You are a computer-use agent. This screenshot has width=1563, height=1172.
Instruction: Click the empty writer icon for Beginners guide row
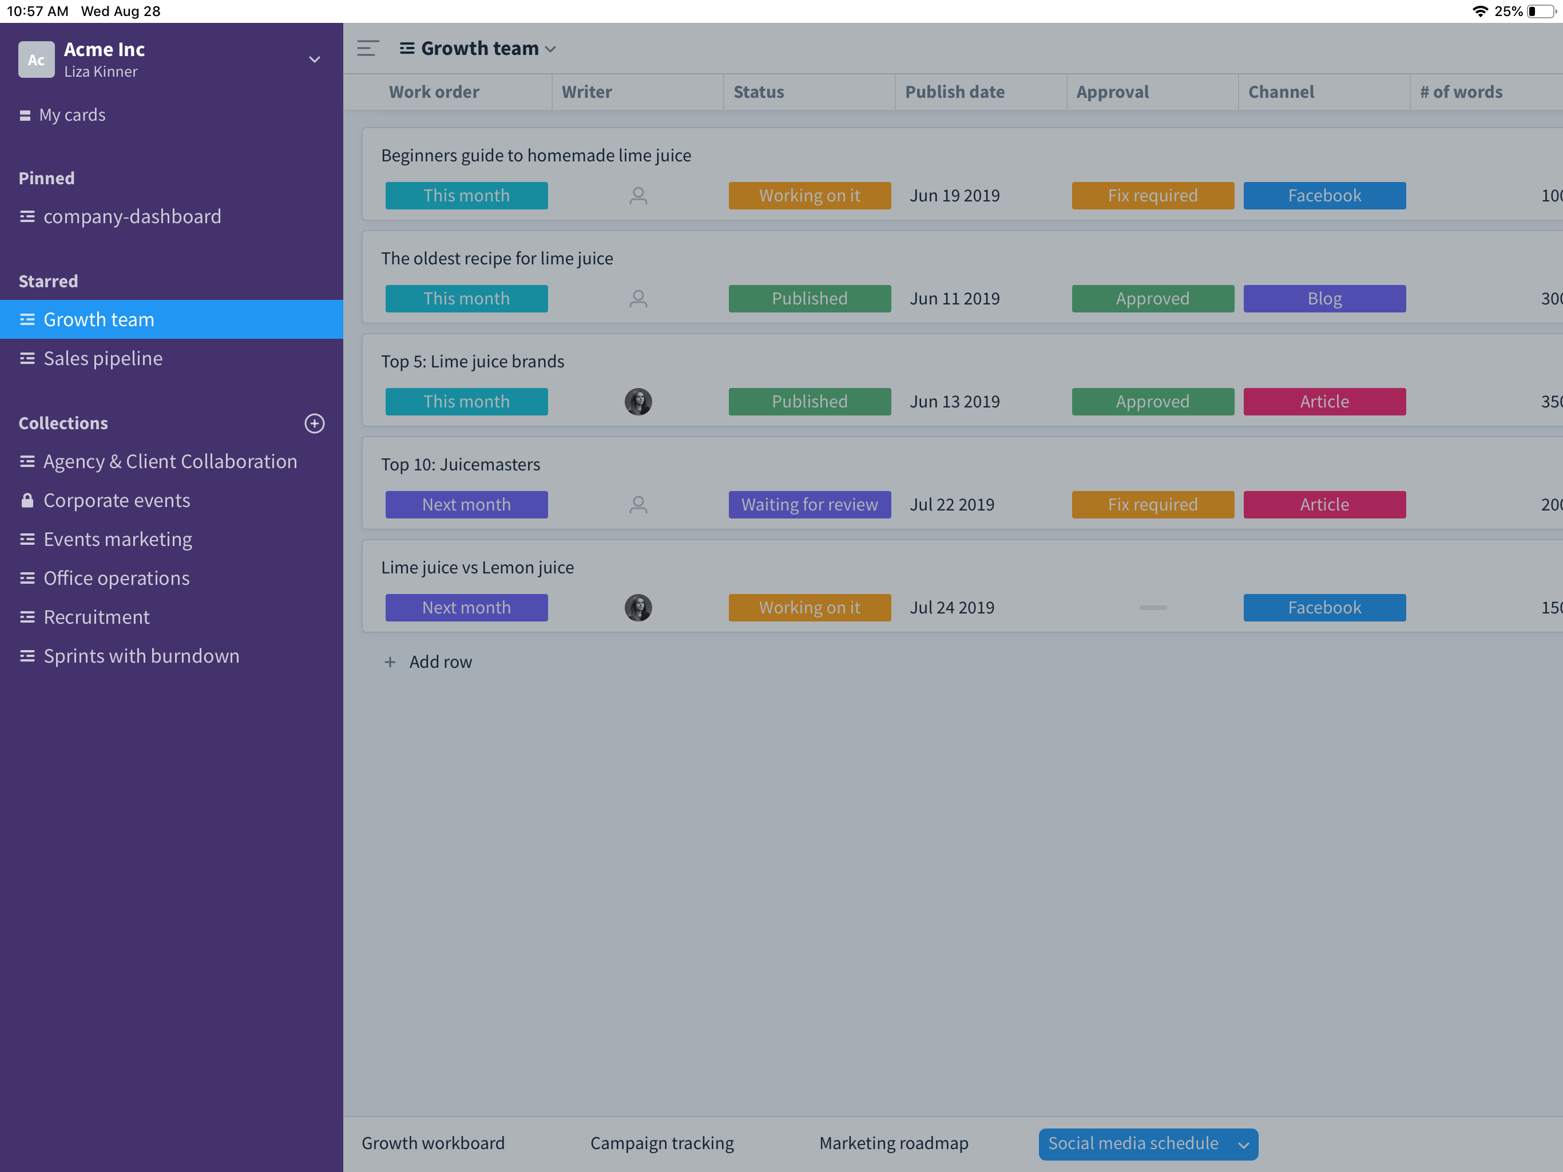pyautogui.click(x=638, y=196)
